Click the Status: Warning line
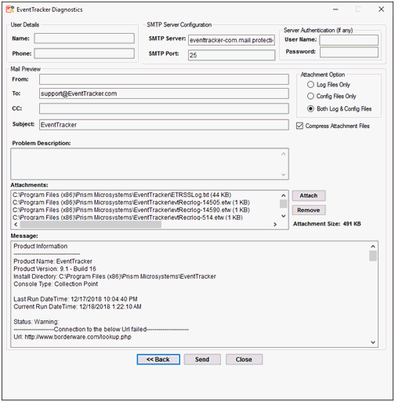395x402 pixels. point(36,322)
